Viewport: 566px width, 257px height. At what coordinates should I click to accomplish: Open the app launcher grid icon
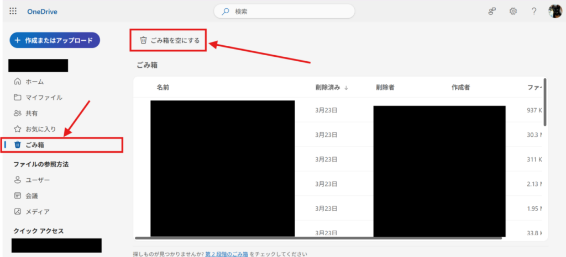(x=13, y=11)
